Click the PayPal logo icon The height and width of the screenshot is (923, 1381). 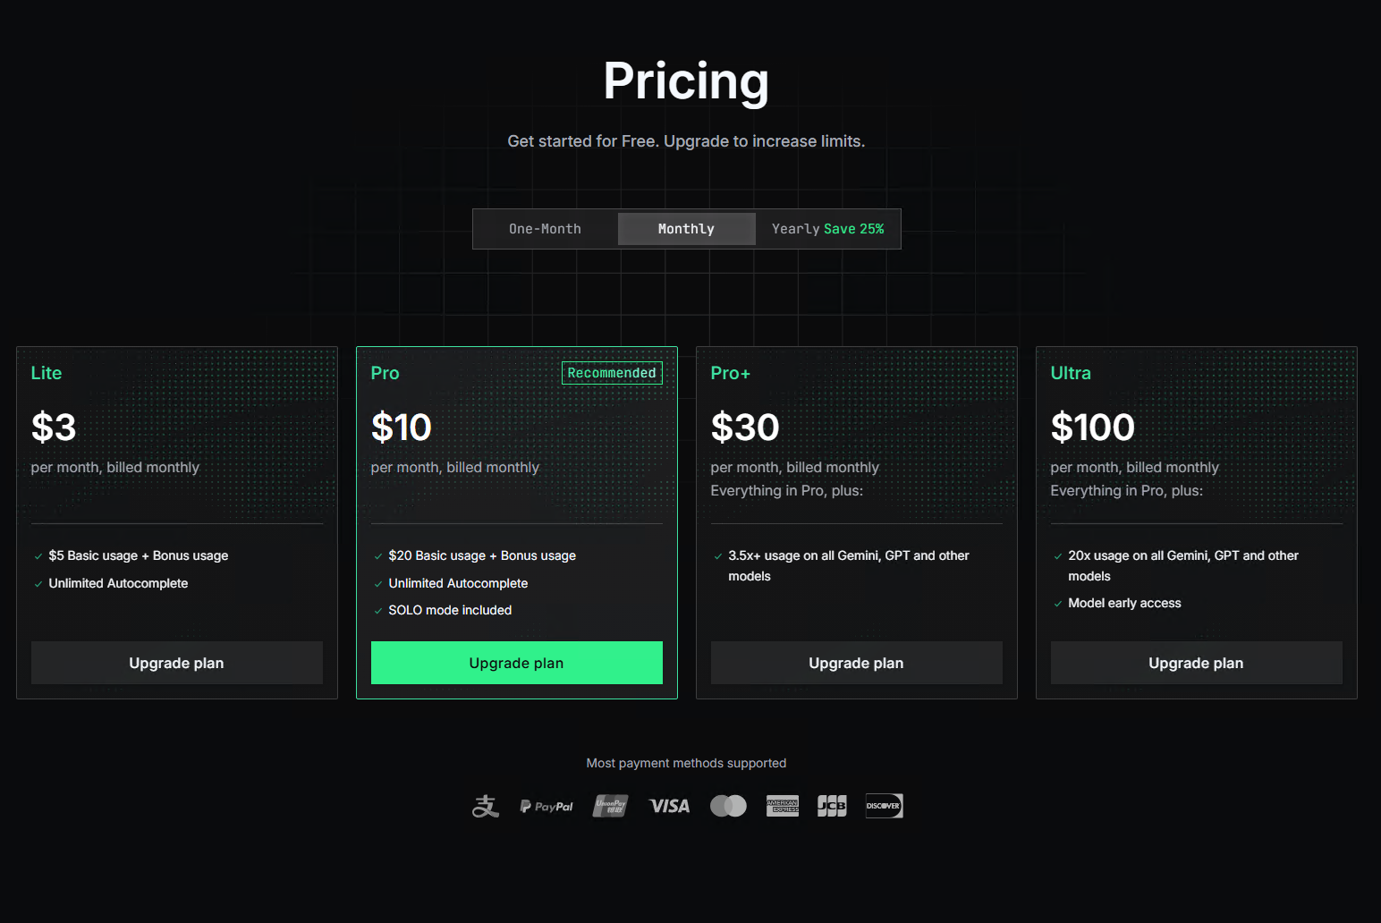pos(546,806)
